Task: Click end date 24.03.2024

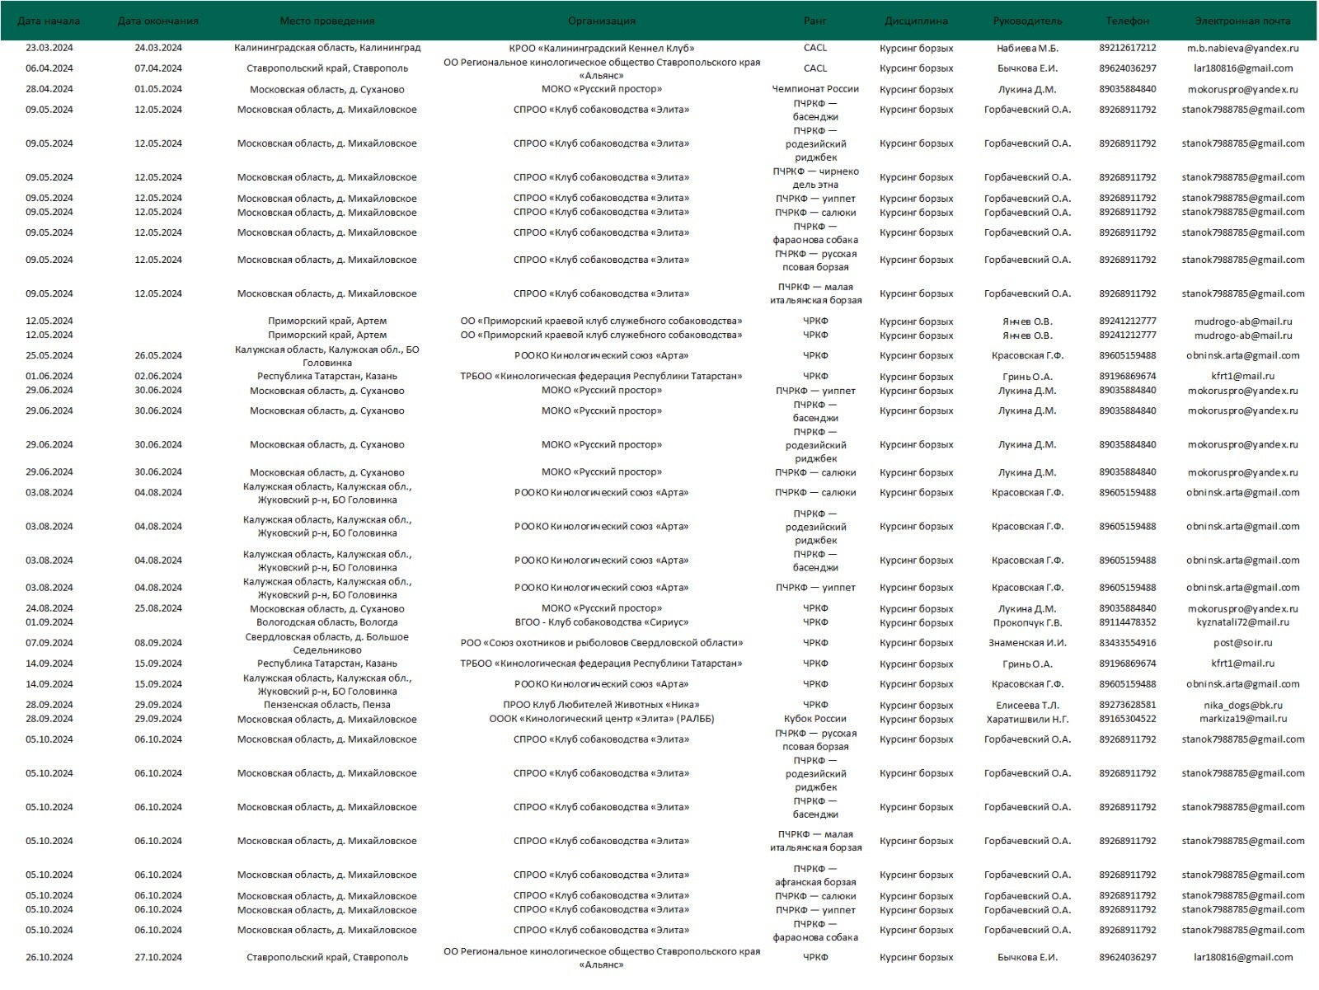Action: (158, 48)
